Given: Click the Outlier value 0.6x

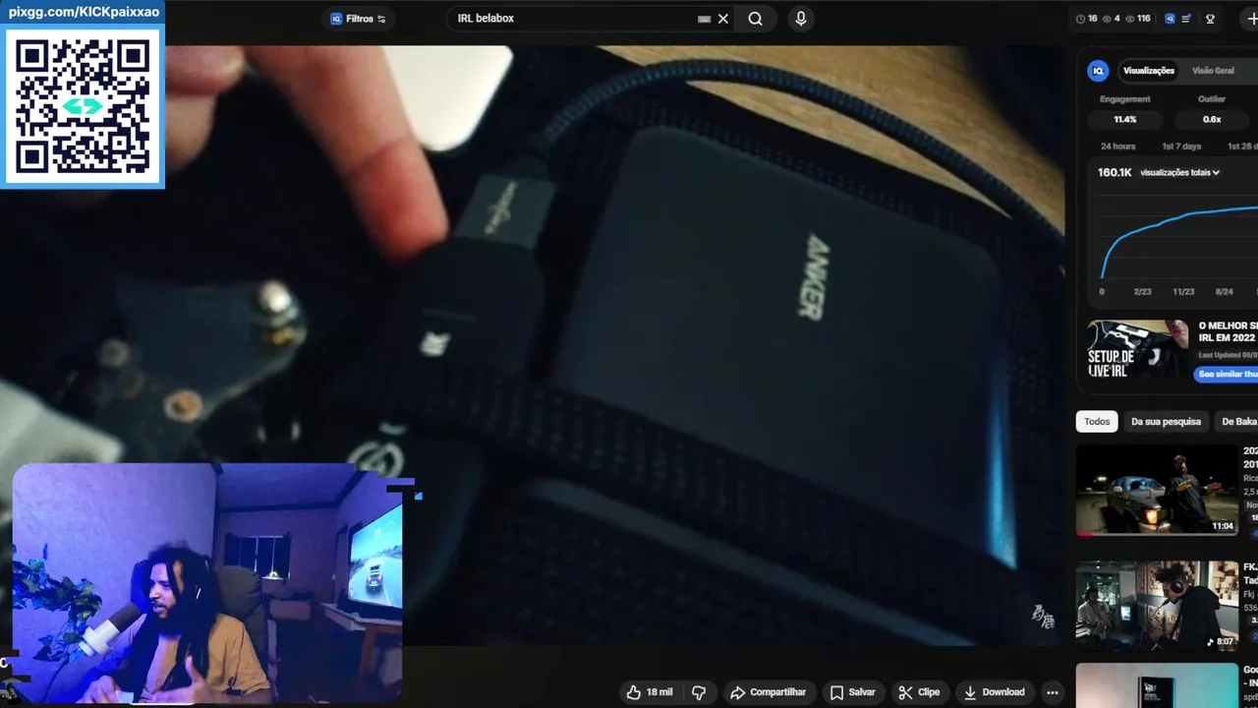Looking at the screenshot, I should 1212,119.
